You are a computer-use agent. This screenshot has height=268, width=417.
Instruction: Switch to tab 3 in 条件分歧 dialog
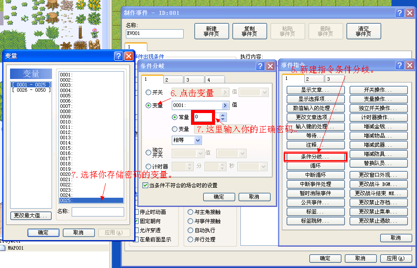pos(194,80)
